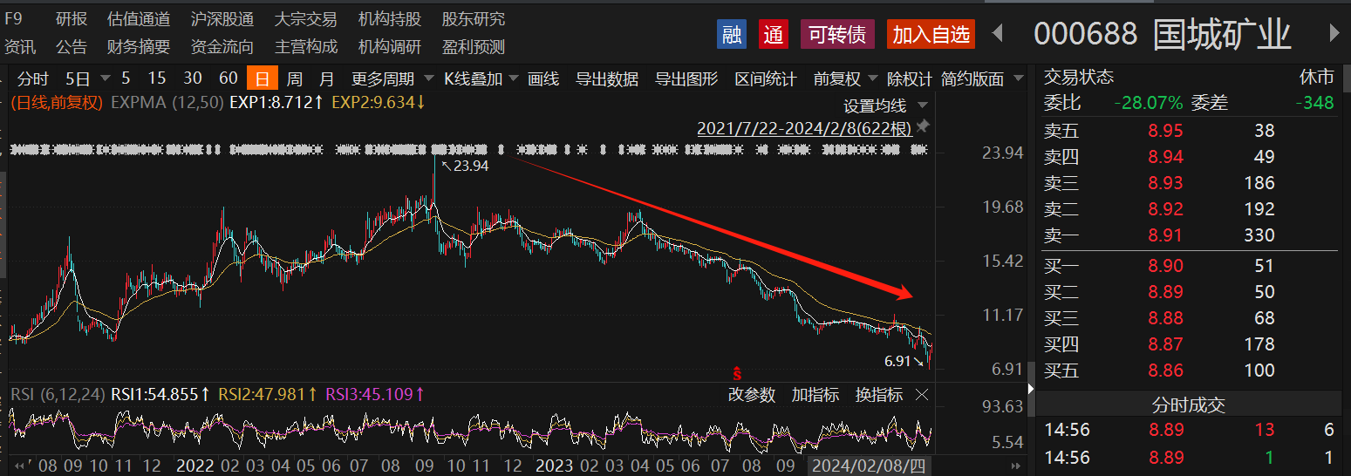Image resolution: width=1351 pixels, height=476 pixels.
Task: Open 机构调研 institutional research
Action: [x=390, y=46]
